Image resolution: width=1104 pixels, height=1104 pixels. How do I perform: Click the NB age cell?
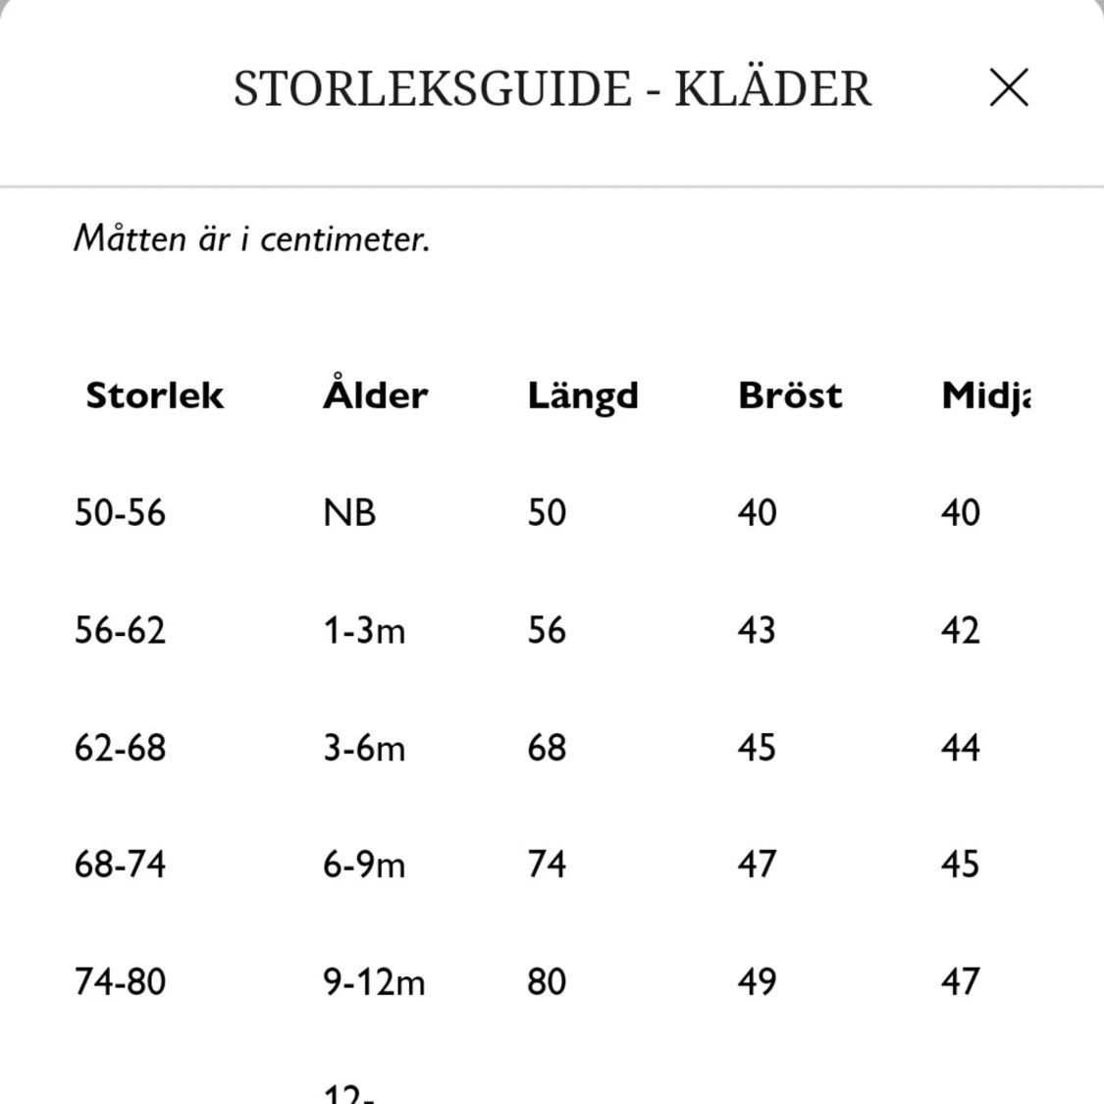click(x=349, y=512)
